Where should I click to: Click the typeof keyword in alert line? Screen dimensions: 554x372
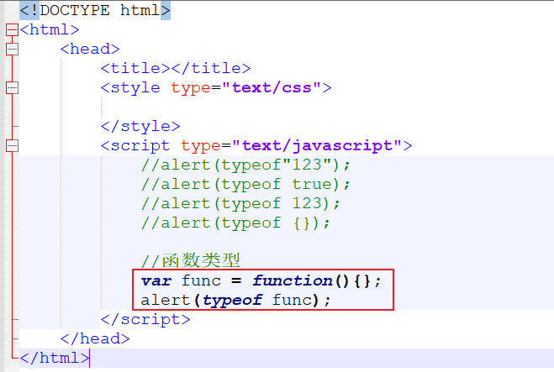click(x=232, y=301)
